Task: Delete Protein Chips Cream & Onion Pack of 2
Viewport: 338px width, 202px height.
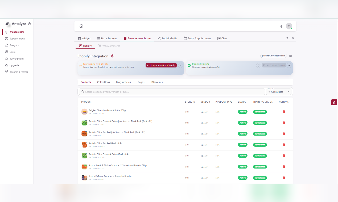Action: (x=284, y=123)
